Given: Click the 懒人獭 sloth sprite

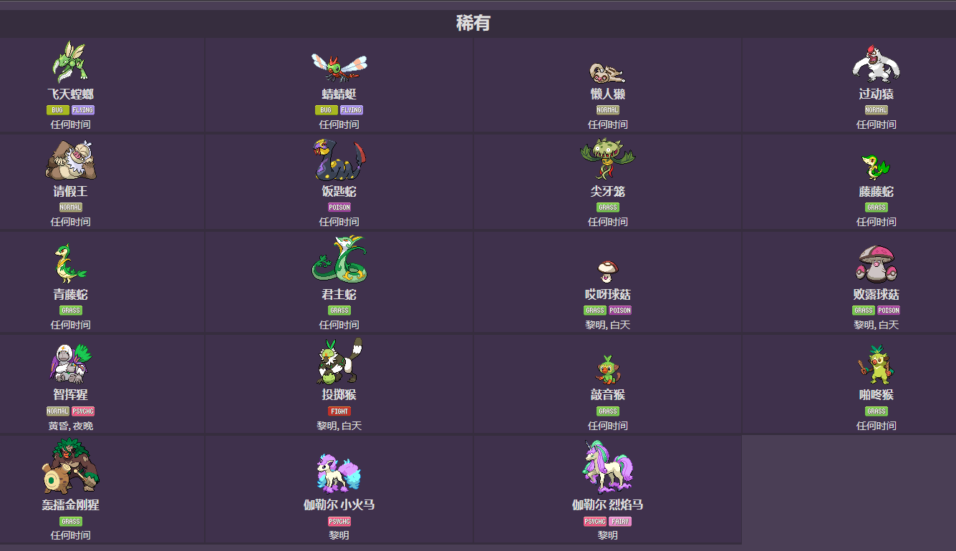Looking at the screenshot, I should click(x=607, y=72).
